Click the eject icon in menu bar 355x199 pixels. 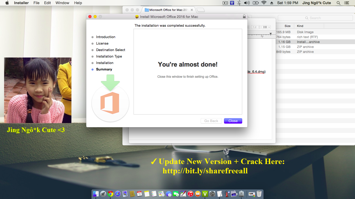(272, 3)
